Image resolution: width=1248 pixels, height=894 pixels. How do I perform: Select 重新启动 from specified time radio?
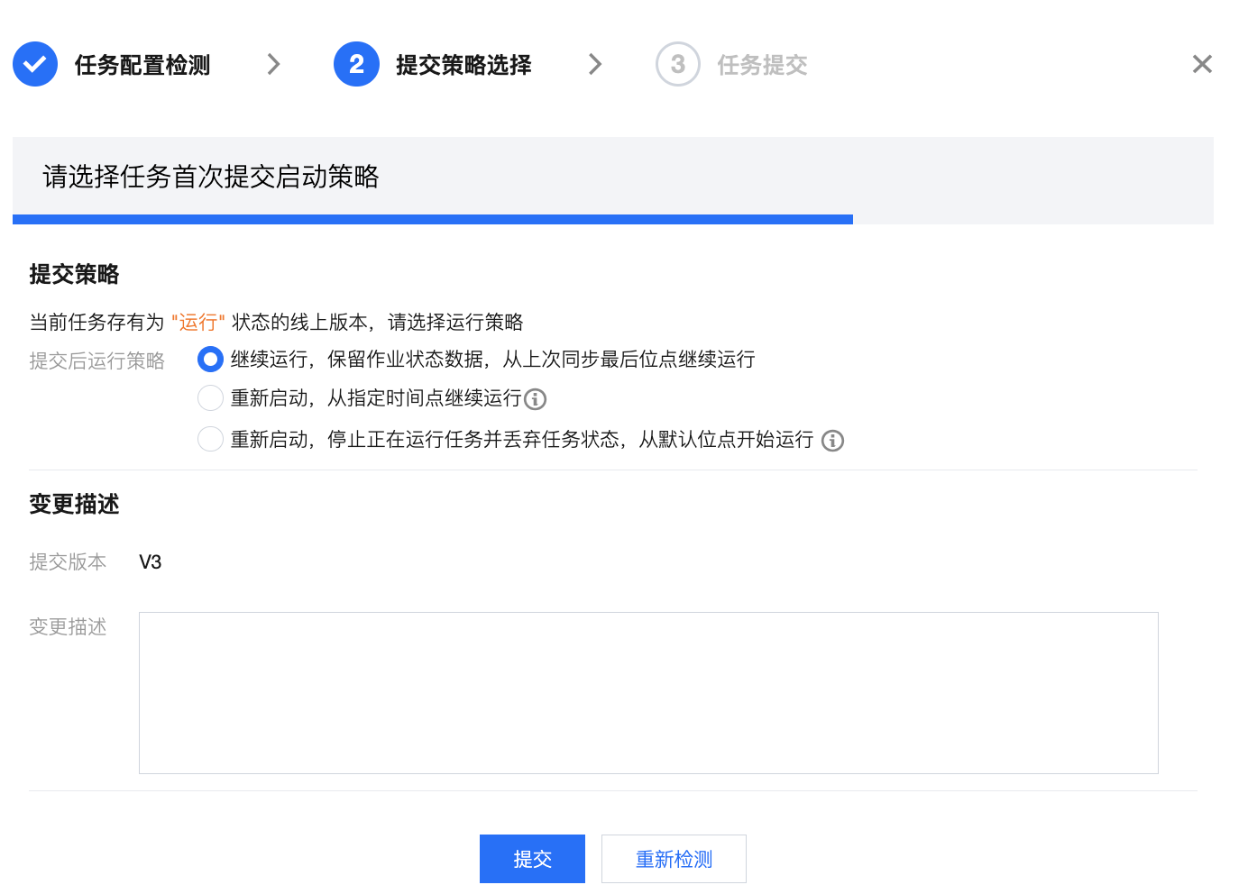[210, 398]
